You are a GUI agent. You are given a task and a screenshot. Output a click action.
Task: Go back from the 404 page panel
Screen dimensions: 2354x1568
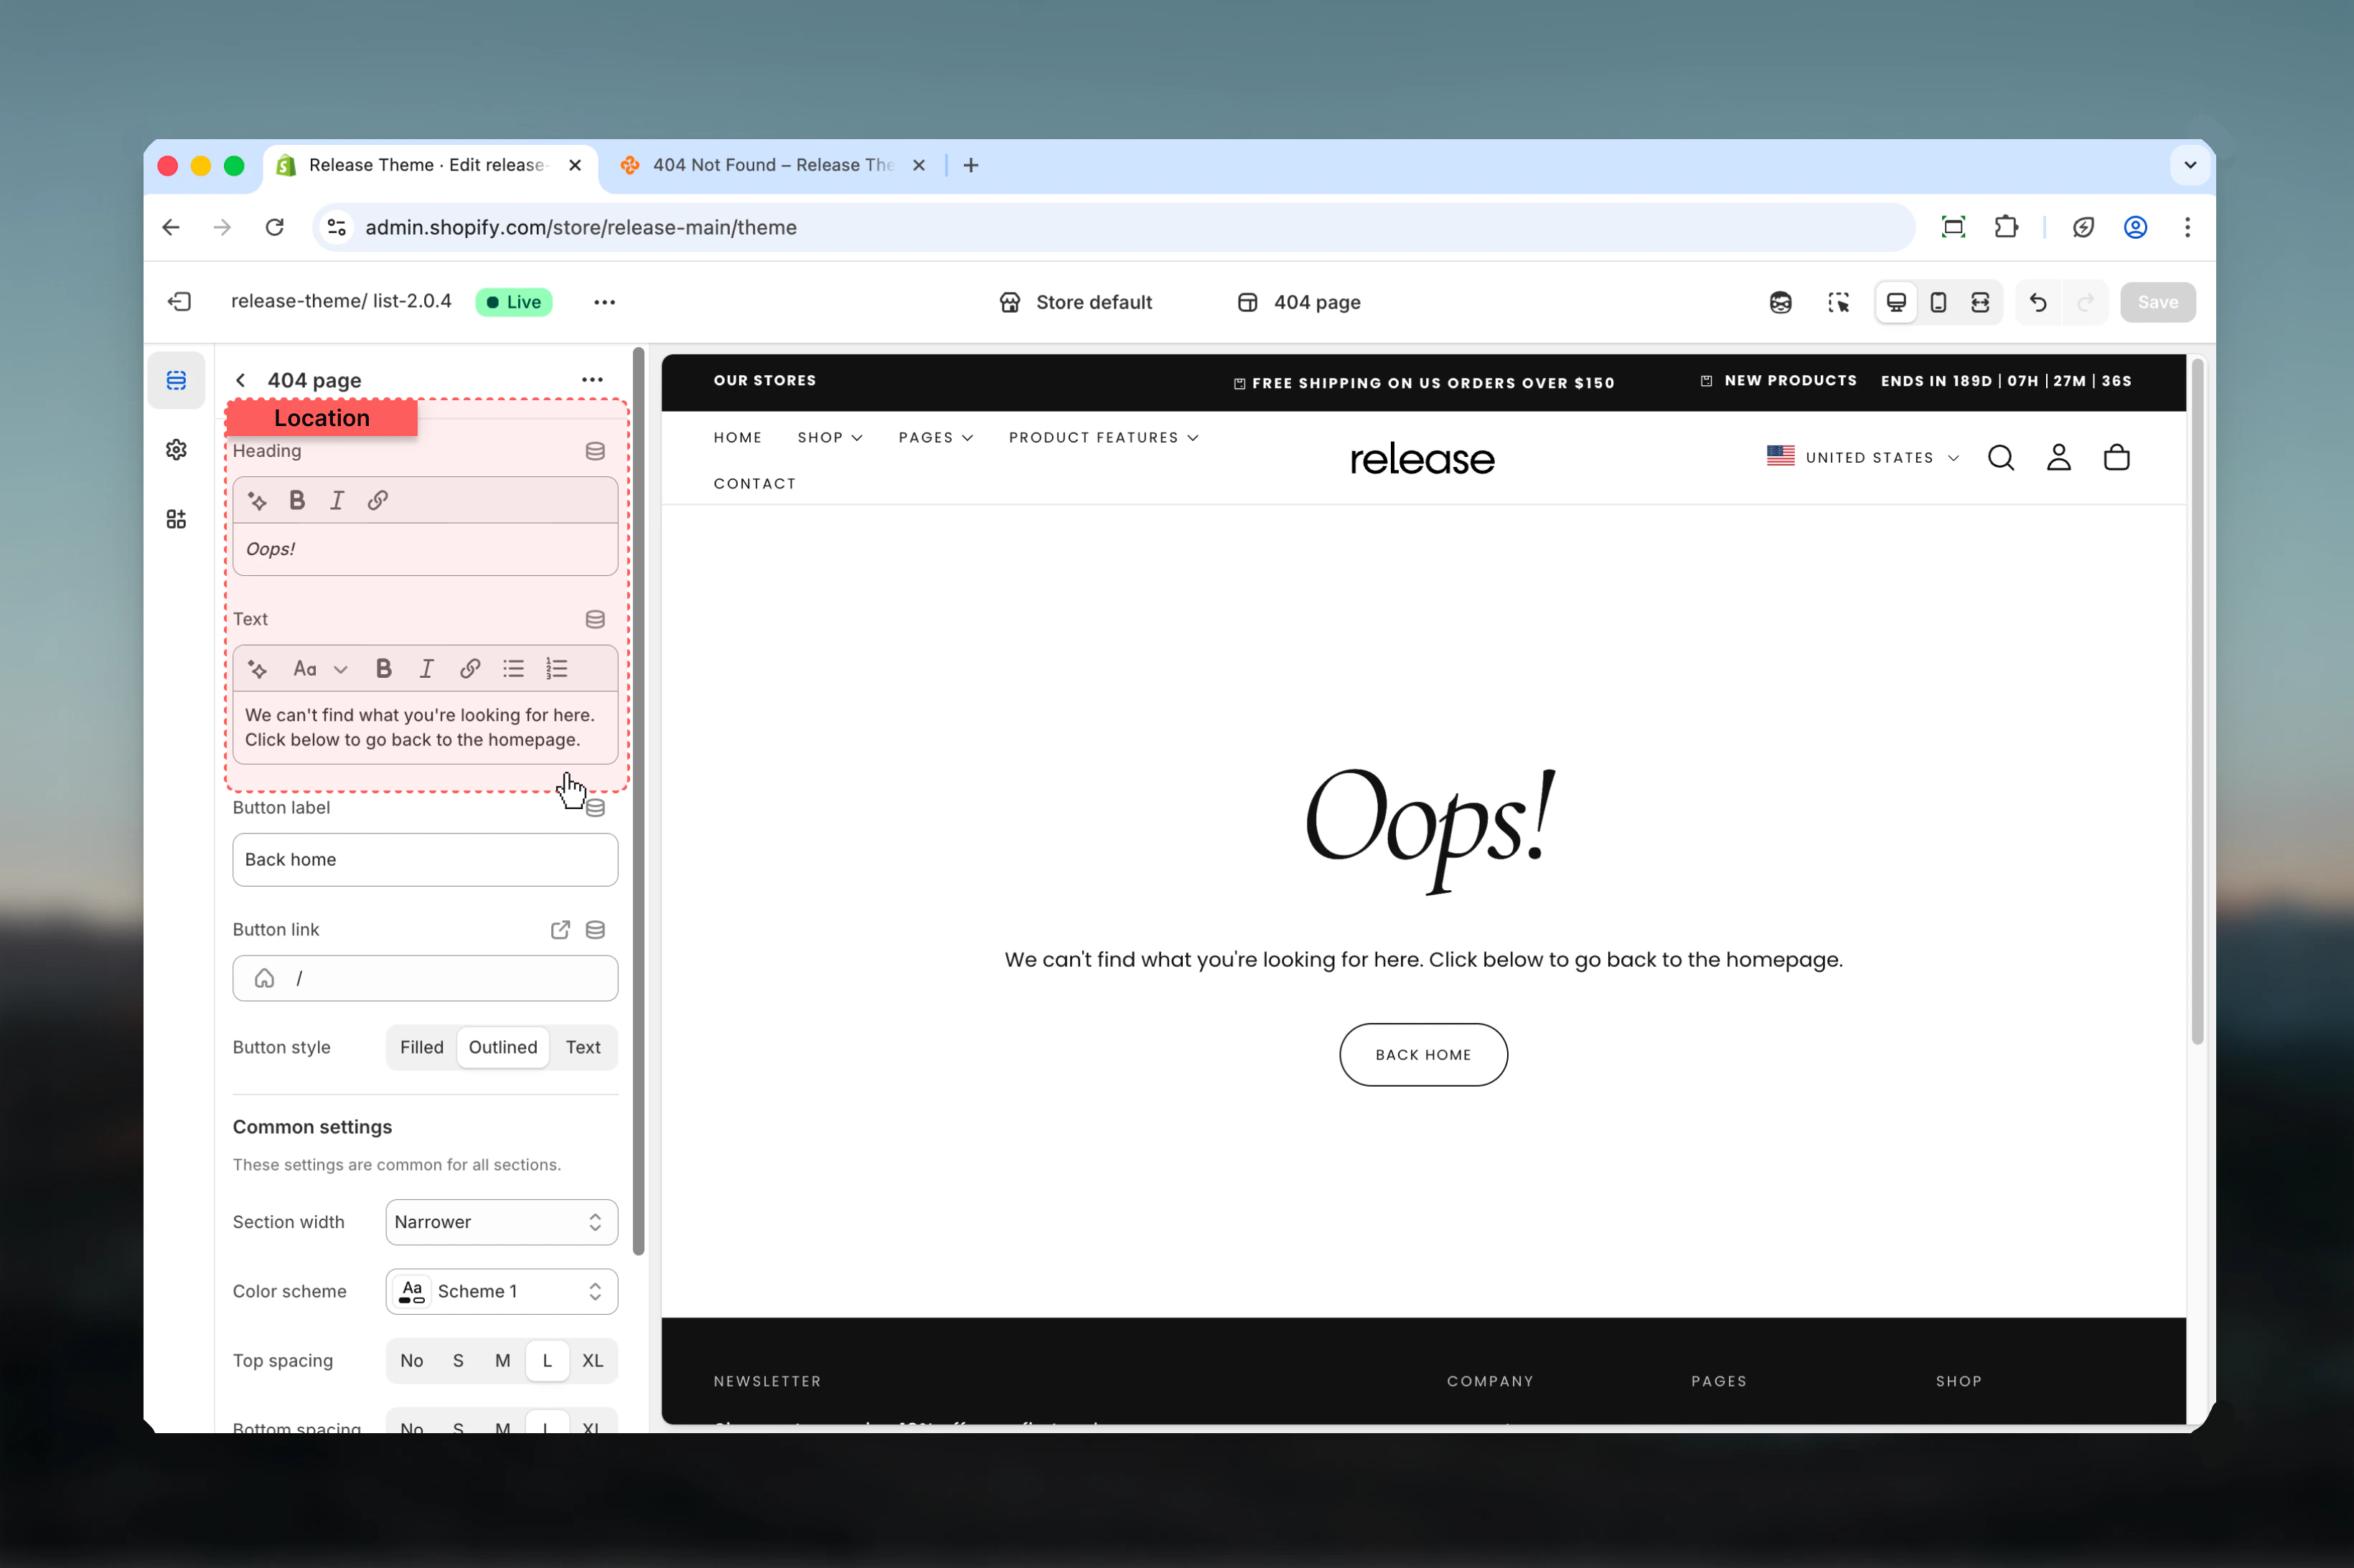tap(240, 381)
